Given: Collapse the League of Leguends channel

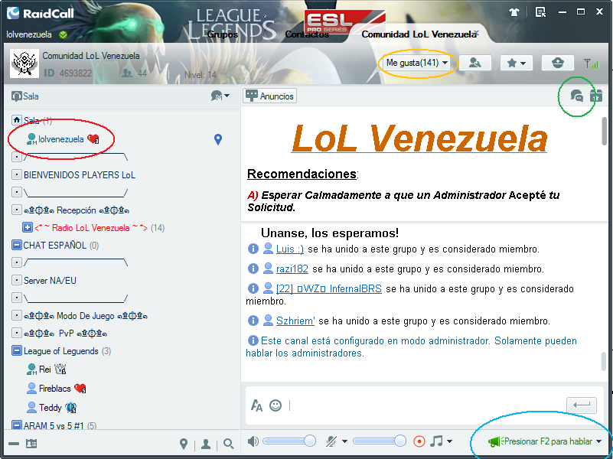Looking at the screenshot, I should point(16,350).
